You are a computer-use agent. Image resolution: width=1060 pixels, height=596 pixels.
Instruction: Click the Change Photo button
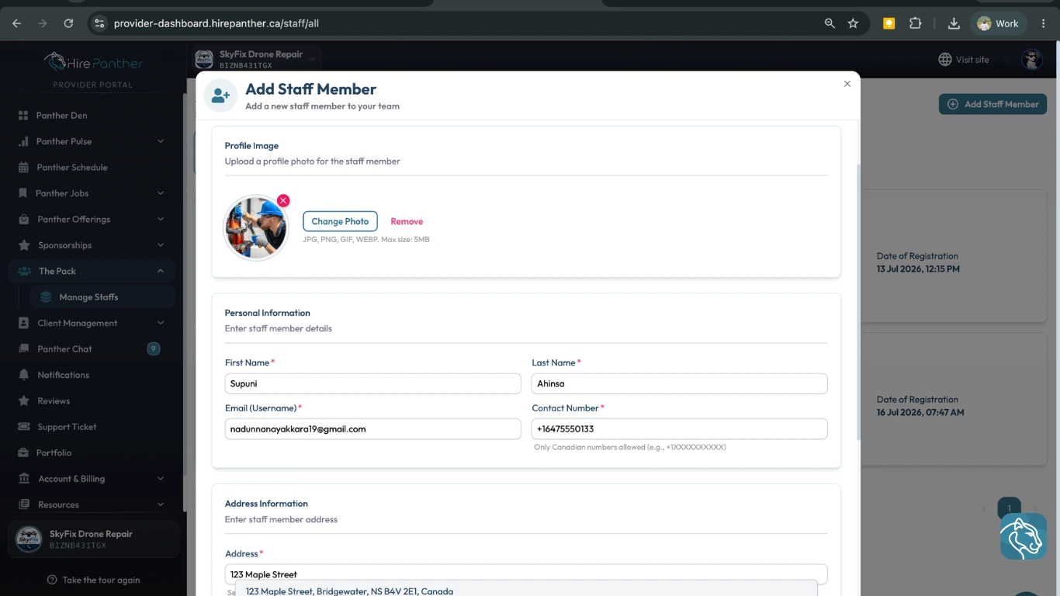tap(340, 221)
